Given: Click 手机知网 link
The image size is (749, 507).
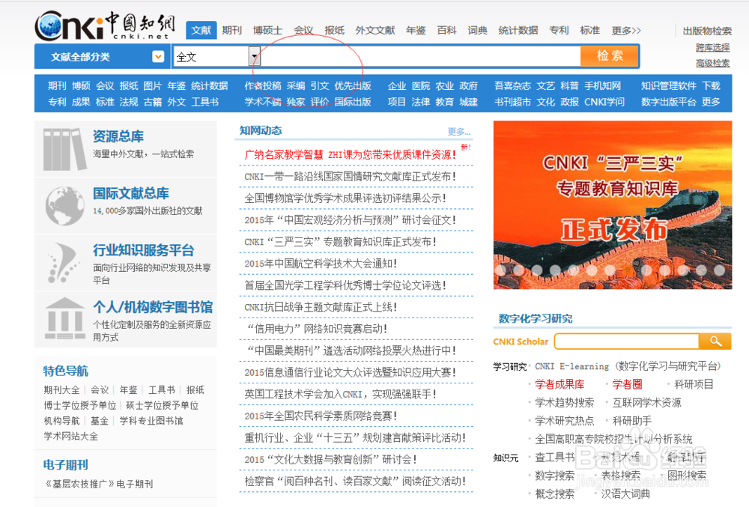Looking at the screenshot, I should (x=603, y=86).
